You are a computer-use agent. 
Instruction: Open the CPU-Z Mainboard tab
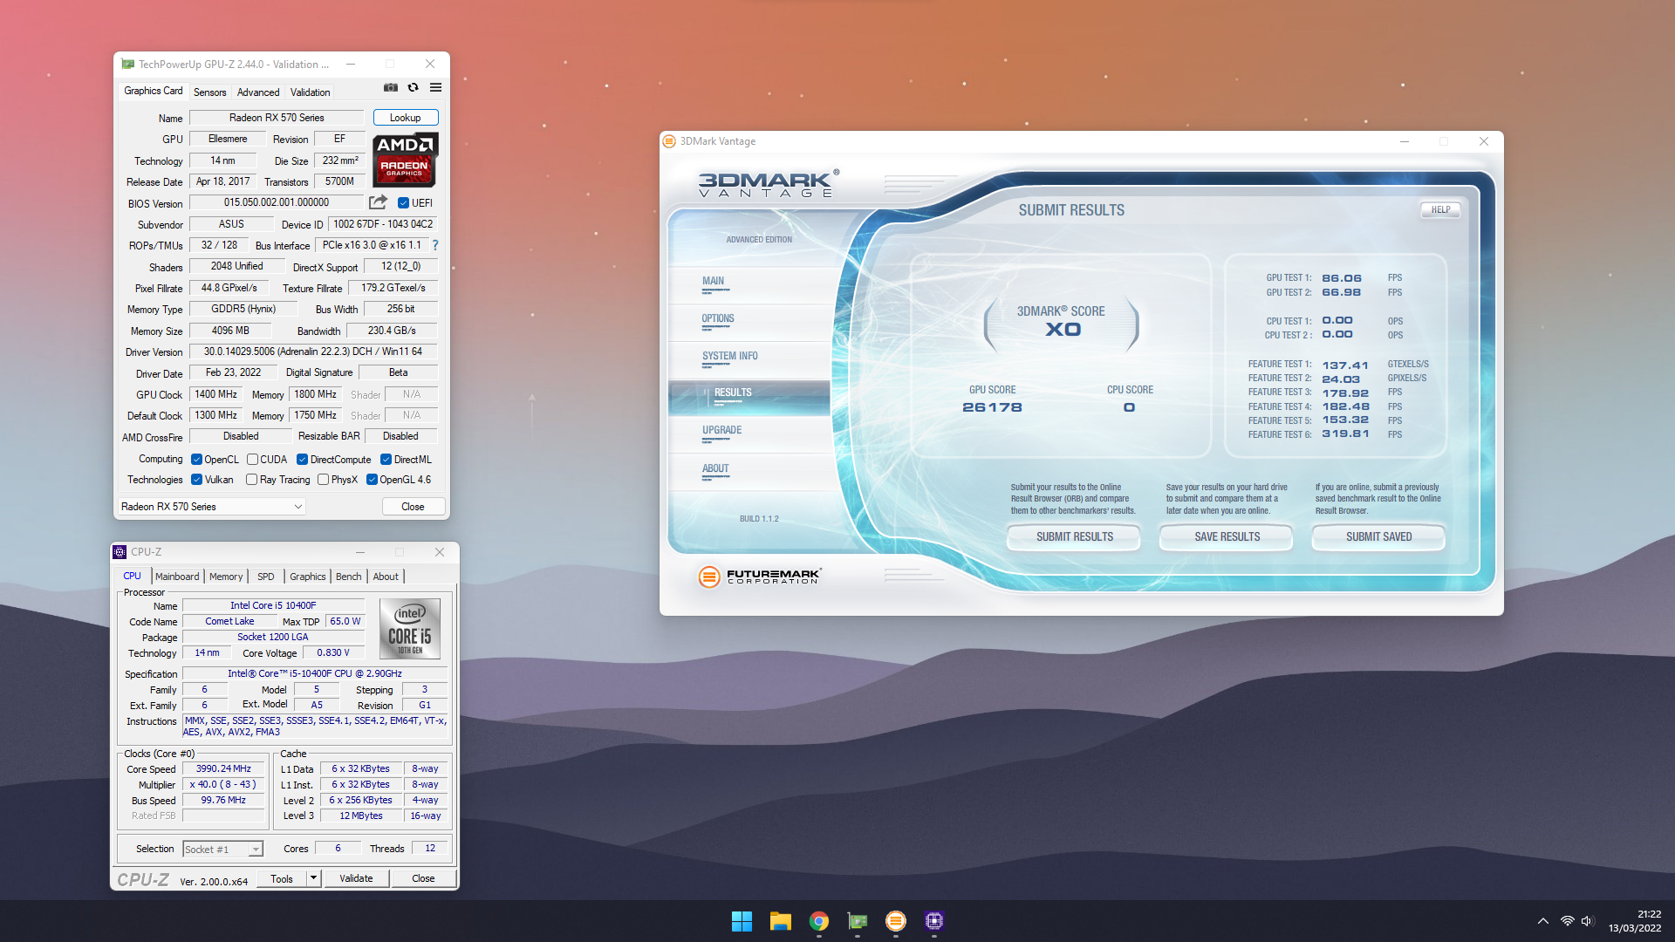click(177, 577)
